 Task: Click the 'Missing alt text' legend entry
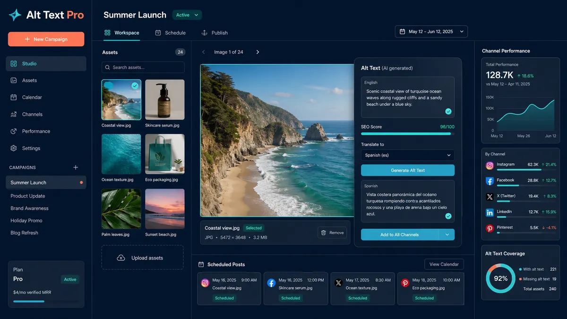(537, 279)
